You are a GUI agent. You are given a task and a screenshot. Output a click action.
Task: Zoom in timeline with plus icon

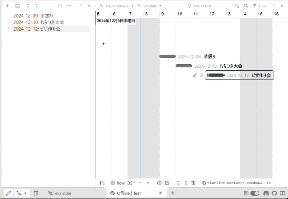[148, 183]
